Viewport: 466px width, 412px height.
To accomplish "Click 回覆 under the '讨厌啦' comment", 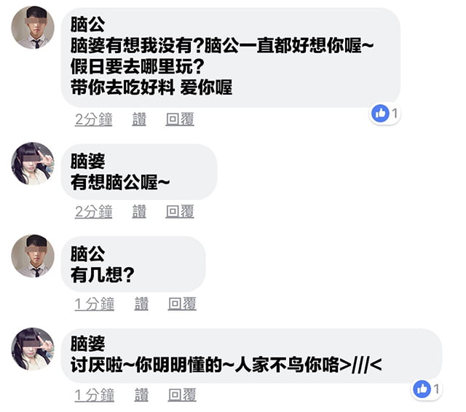I will (x=182, y=395).
